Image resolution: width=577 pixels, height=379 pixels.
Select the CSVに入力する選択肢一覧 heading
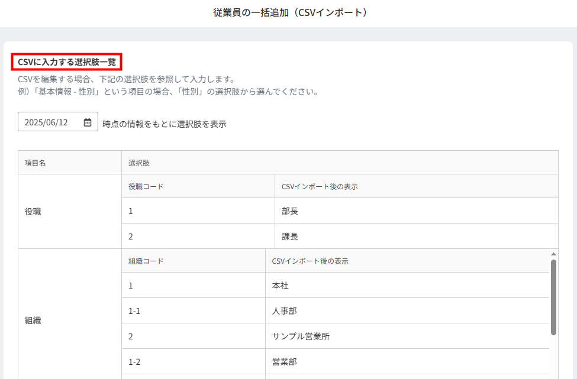point(67,61)
